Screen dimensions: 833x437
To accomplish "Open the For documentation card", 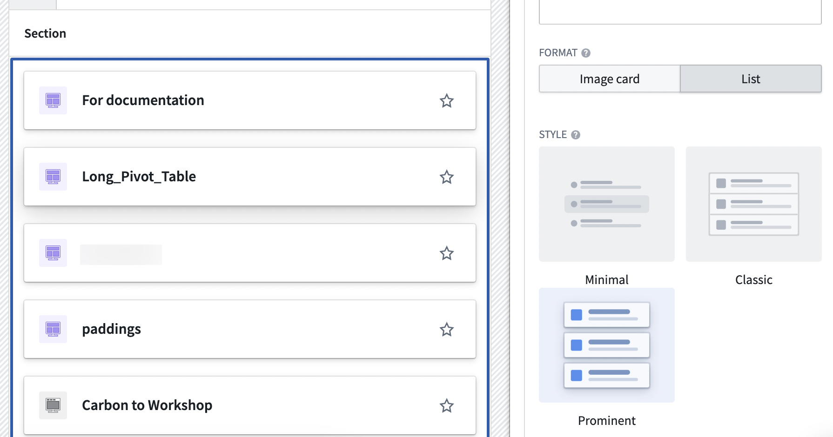I will (x=250, y=100).
